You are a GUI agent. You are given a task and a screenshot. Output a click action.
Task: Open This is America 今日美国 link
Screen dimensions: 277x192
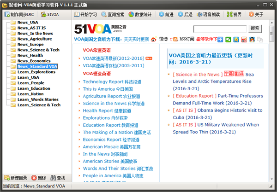point(108,89)
